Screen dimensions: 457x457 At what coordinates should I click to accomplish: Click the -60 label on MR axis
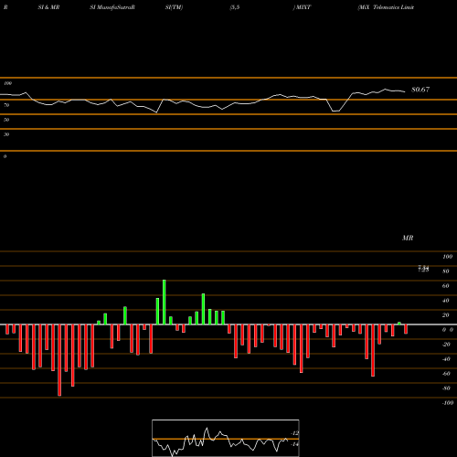pyautogui.click(x=446, y=374)
